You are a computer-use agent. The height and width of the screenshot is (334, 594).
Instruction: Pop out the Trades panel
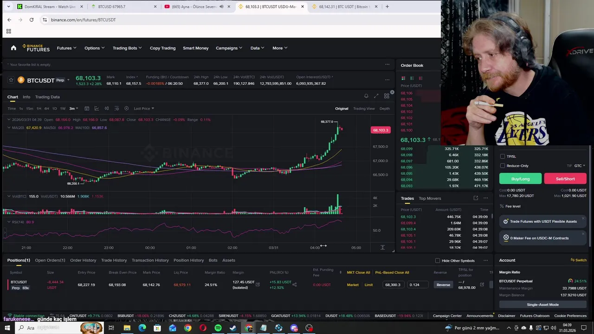pos(476,198)
